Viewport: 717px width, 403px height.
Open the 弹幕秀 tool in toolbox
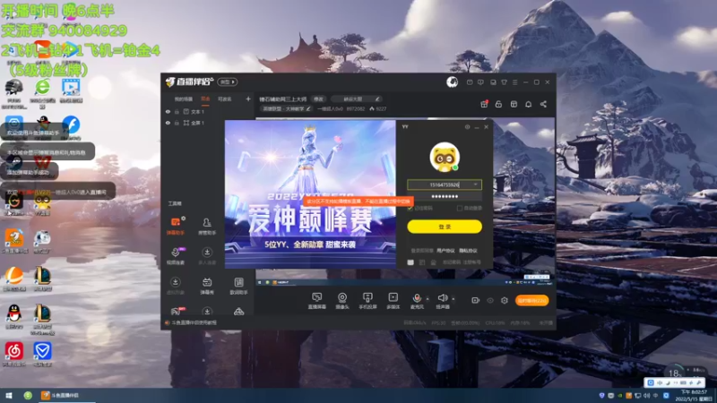coord(207,286)
